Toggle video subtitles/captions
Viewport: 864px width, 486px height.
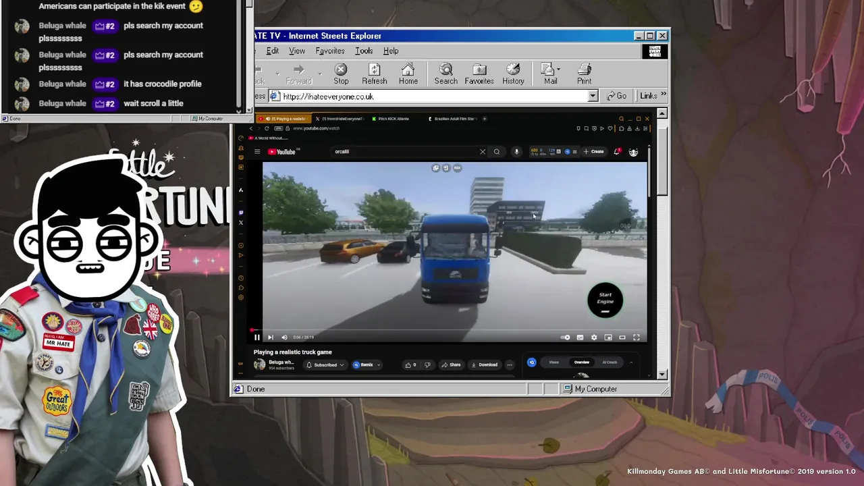[x=580, y=337]
